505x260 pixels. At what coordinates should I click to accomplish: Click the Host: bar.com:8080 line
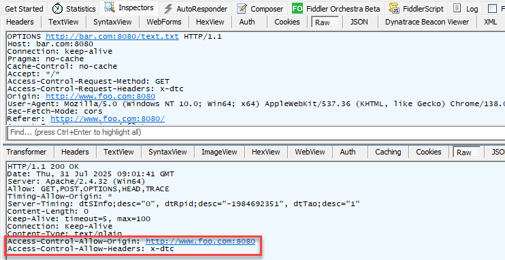(50, 44)
